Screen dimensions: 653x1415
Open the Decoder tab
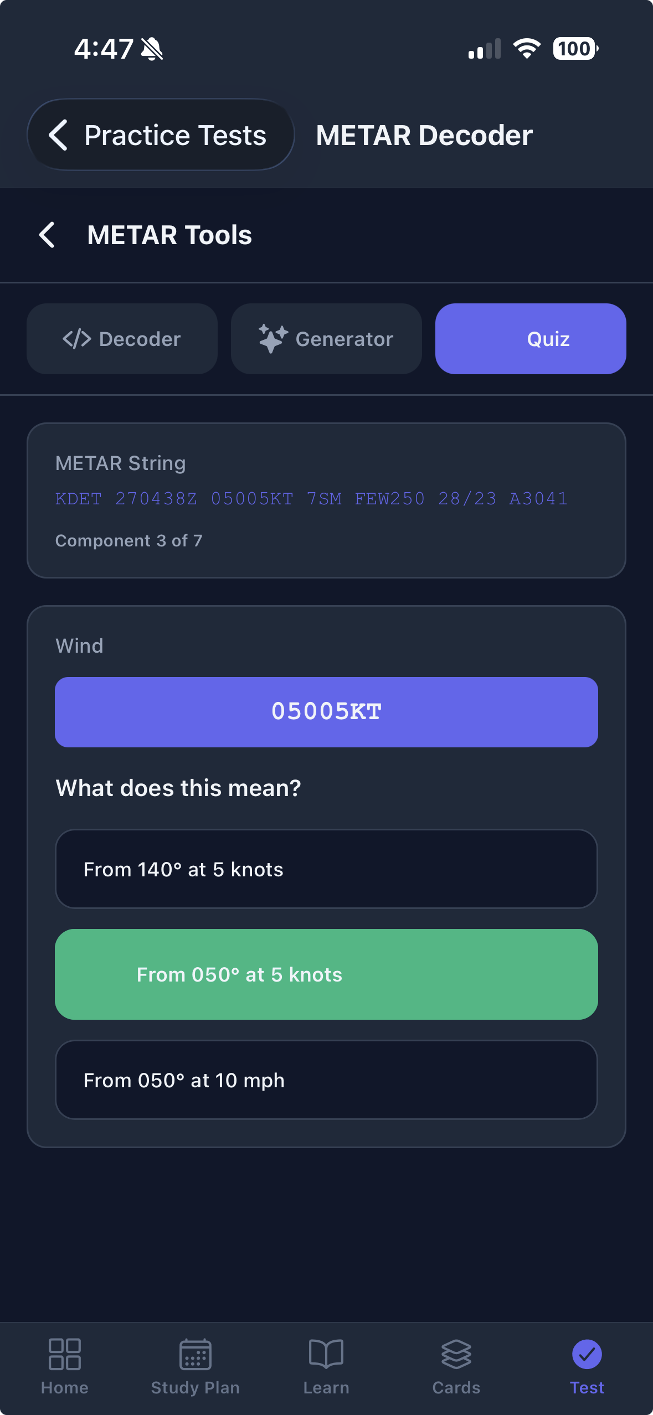point(122,339)
